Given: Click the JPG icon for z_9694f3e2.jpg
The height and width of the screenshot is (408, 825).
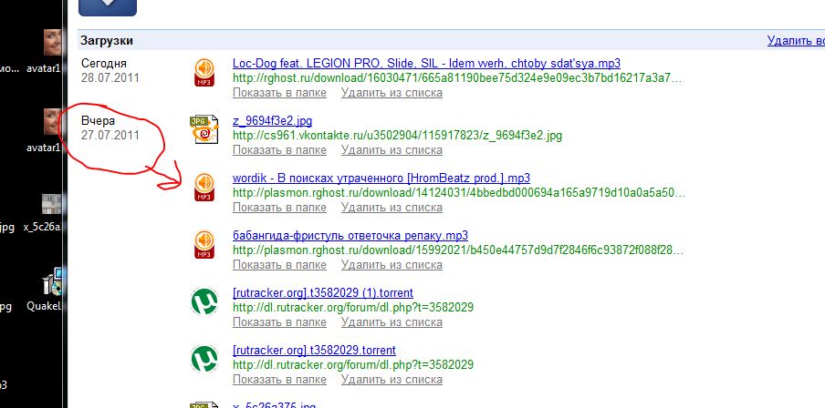Looking at the screenshot, I should [204, 130].
